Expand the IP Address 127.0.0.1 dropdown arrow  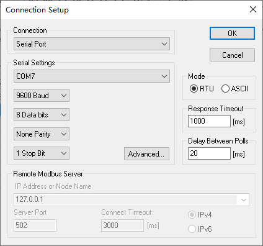pyautogui.click(x=243, y=200)
